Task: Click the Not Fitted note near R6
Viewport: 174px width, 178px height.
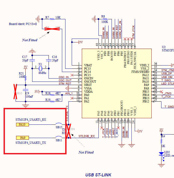Action: (30, 40)
